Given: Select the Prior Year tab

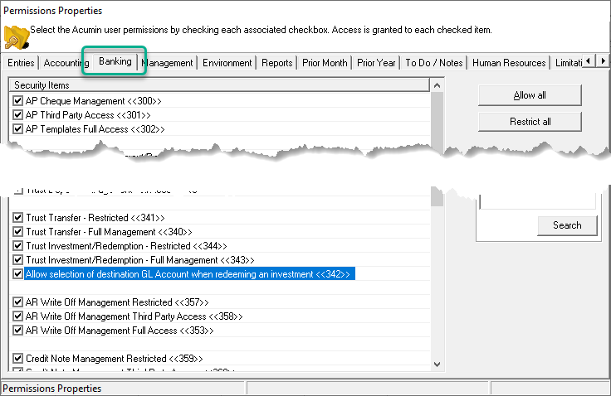Looking at the screenshot, I should click(376, 63).
